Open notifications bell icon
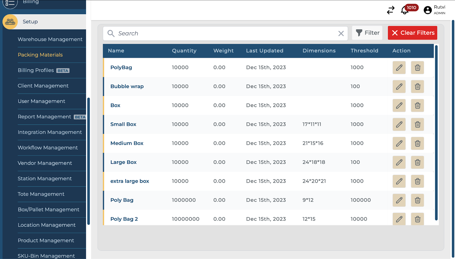This screenshot has width=455, height=259. pyautogui.click(x=404, y=10)
